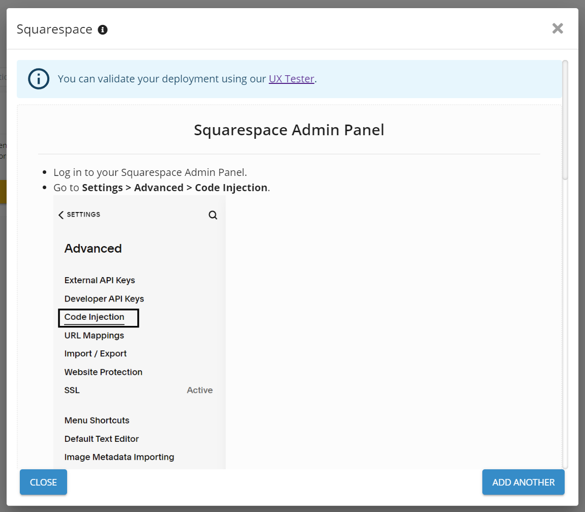
Task: Select External API Keys menu entry
Action: (x=100, y=280)
